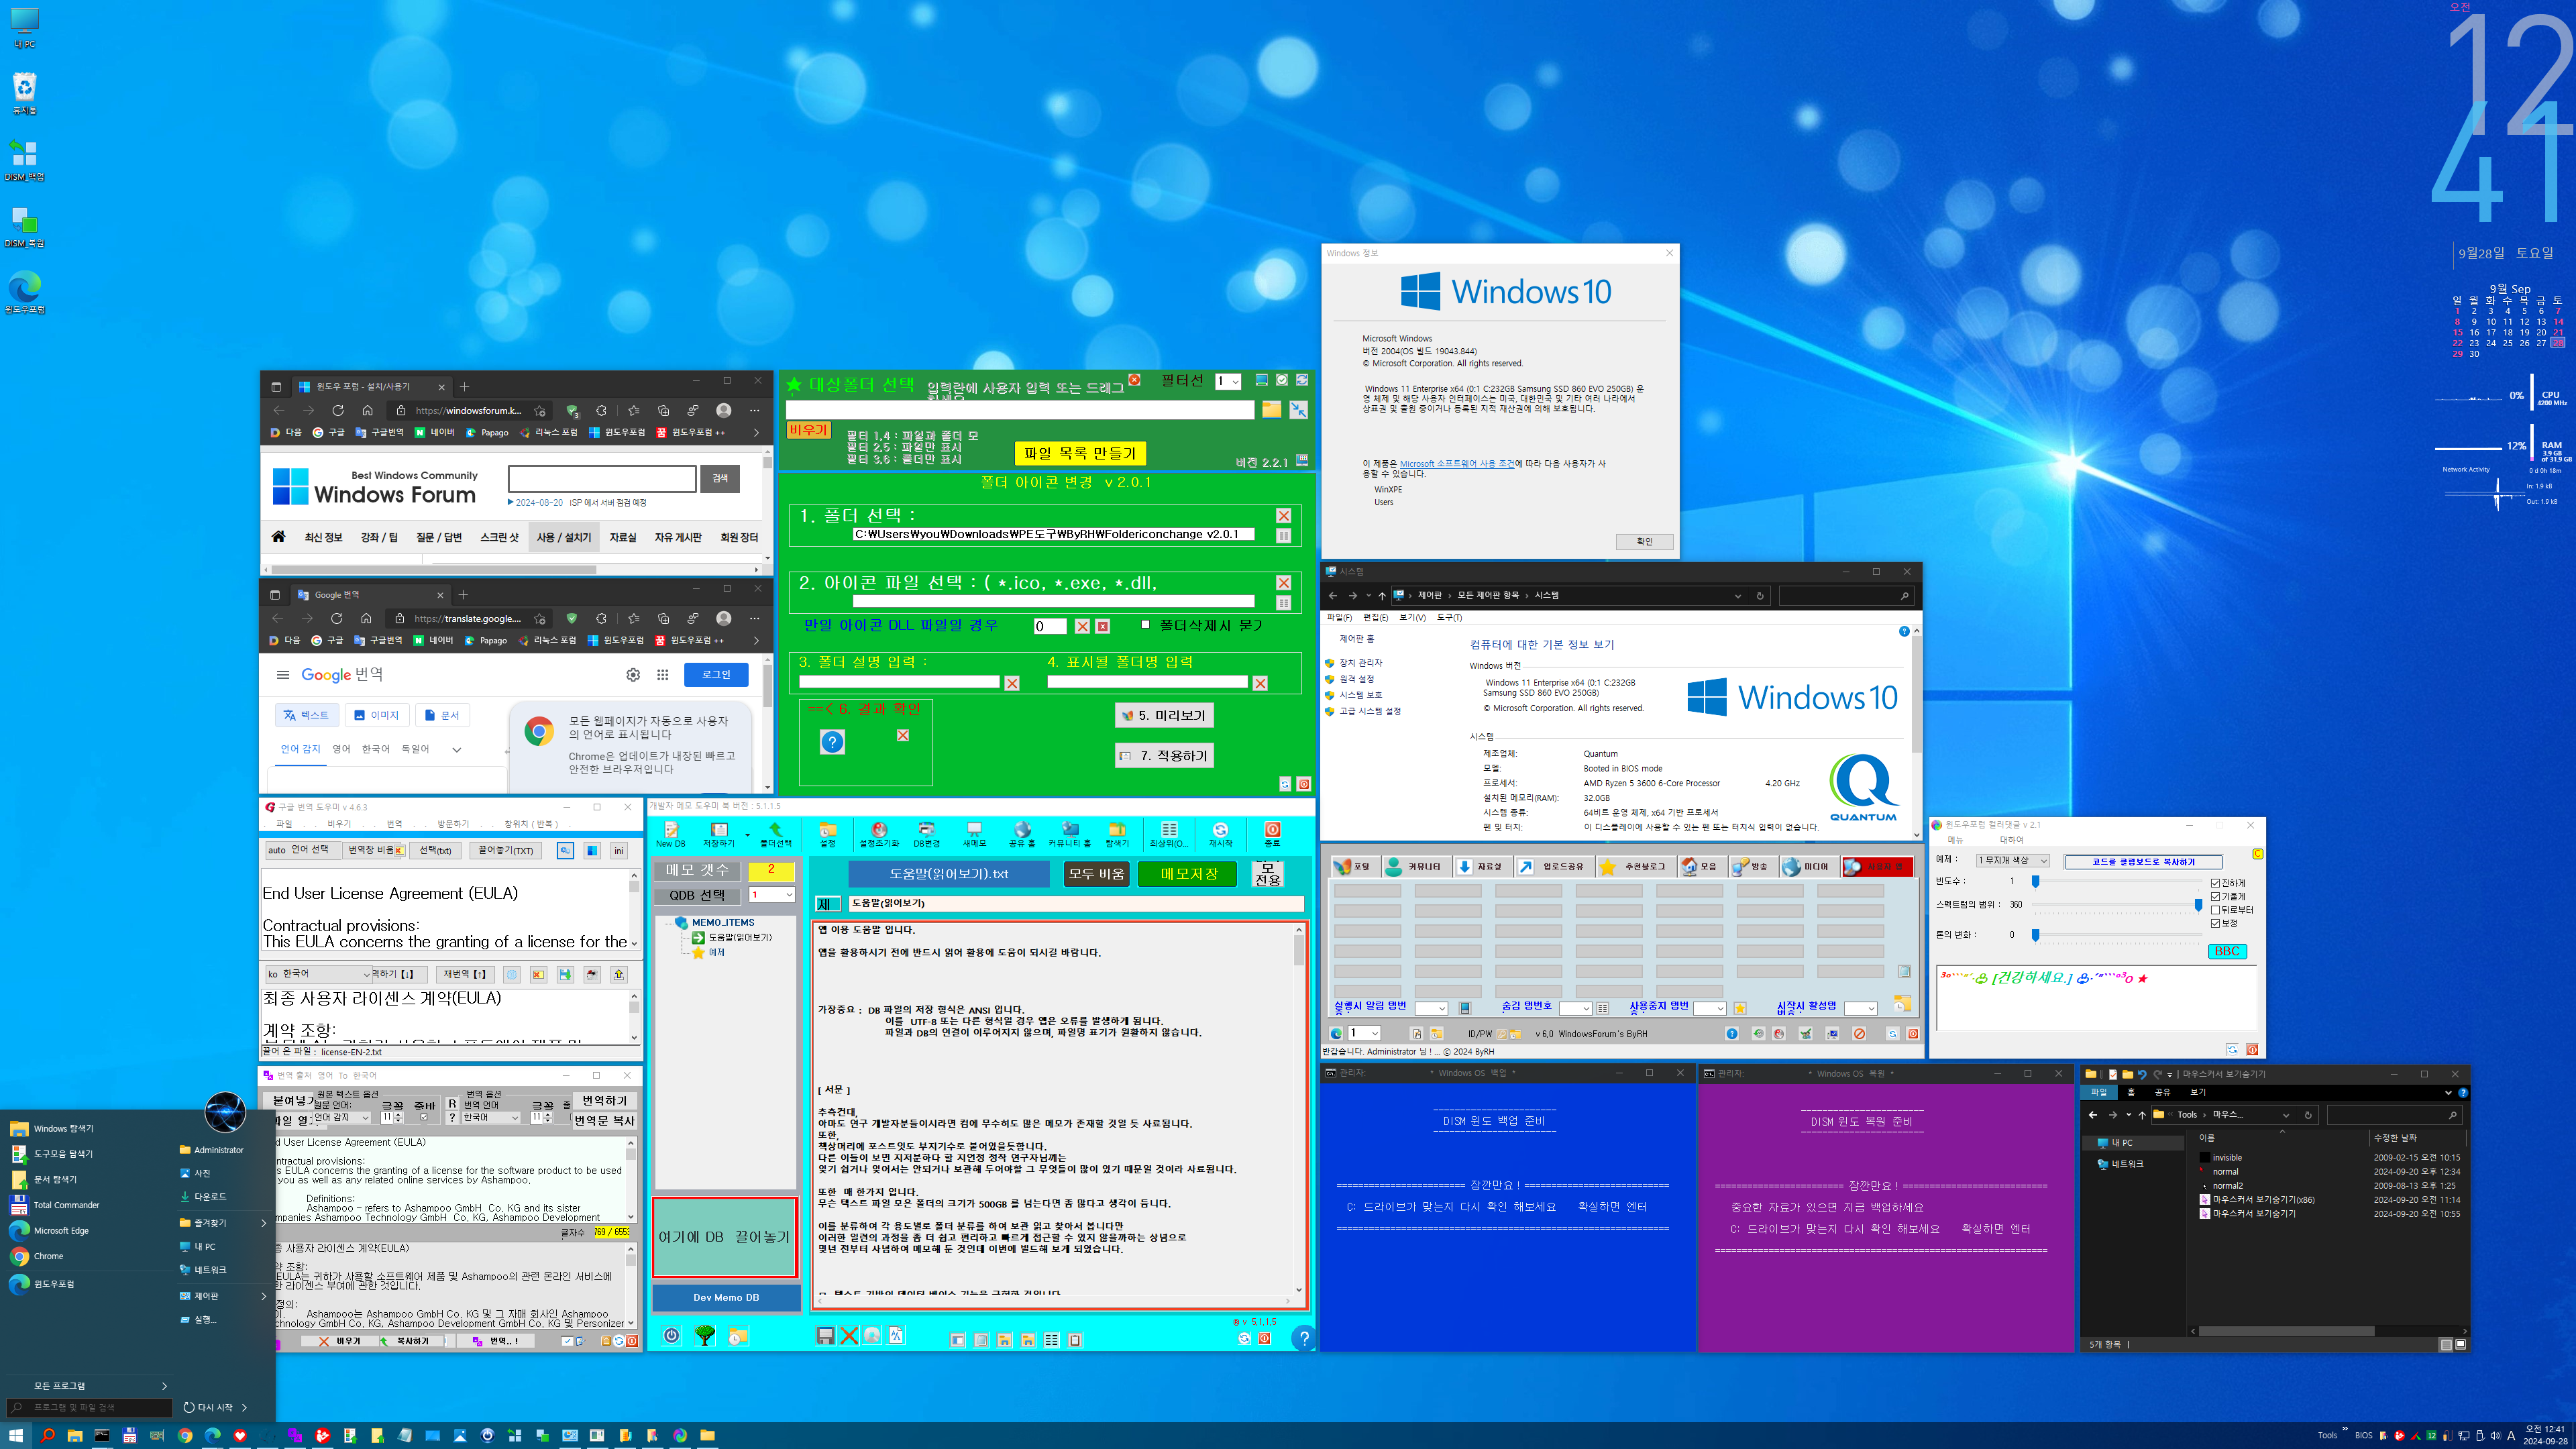Image resolution: width=2576 pixels, height=1449 pixels.
Task: Click 모두 비움 button in Dev Memo
Action: 1096,873
